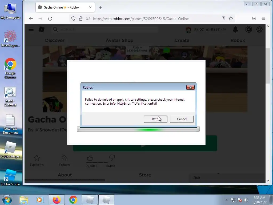Click the Firefox forward arrow
The width and height of the screenshot is (273, 205).
(41, 19)
